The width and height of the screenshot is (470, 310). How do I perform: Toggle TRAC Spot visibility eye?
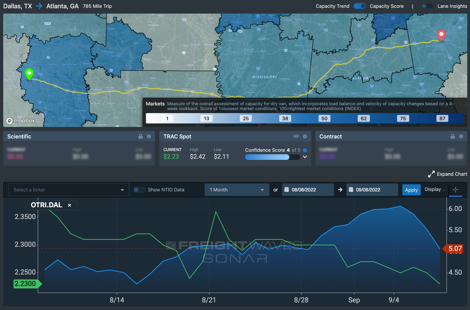click(x=296, y=136)
